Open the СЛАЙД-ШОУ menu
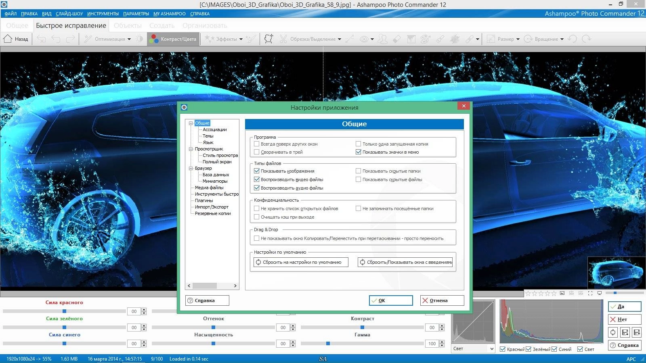Viewport: 646px width, 363px height. coord(69,14)
